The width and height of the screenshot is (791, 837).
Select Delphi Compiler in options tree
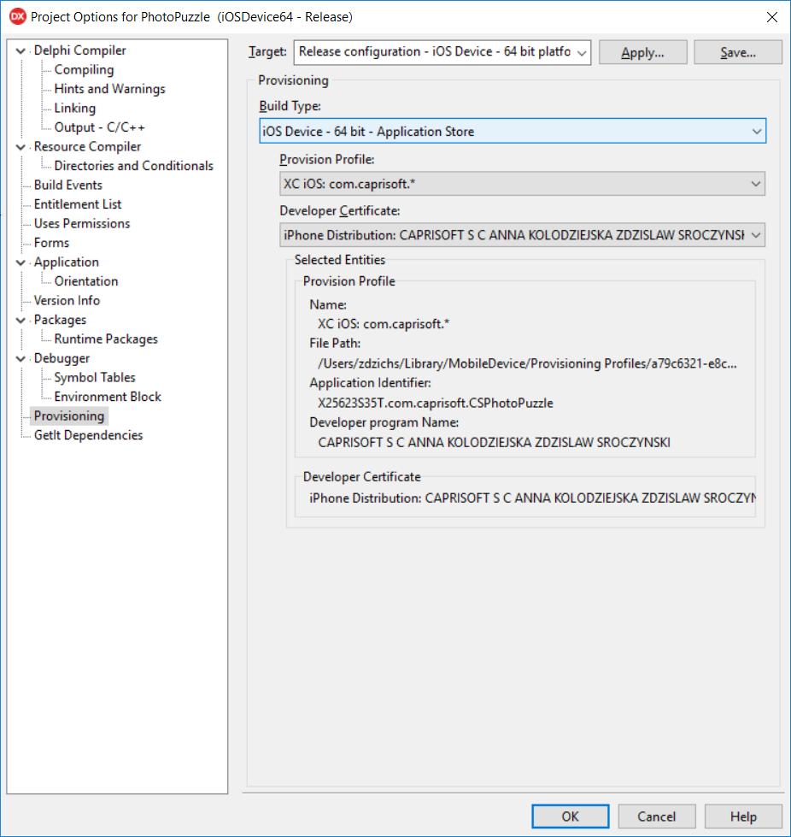[x=80, y=50]
